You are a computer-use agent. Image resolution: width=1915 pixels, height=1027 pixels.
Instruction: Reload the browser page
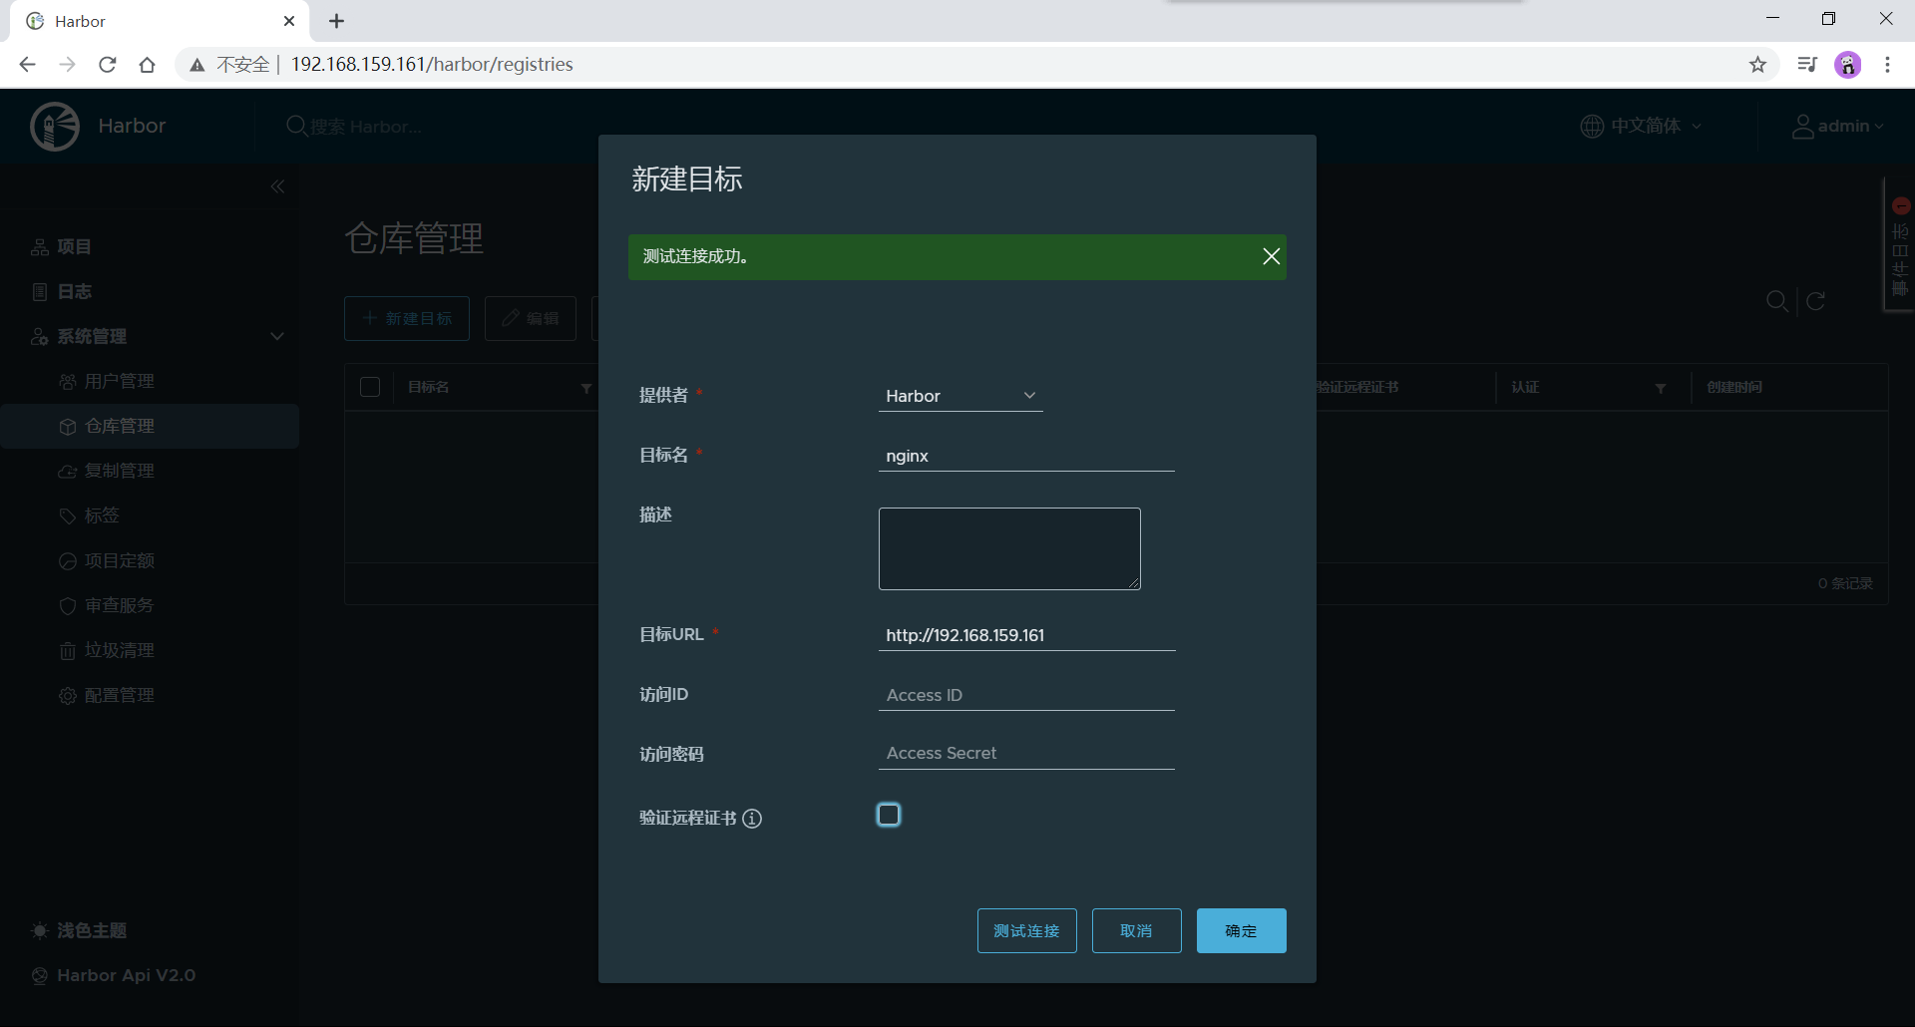click(108, 65)
